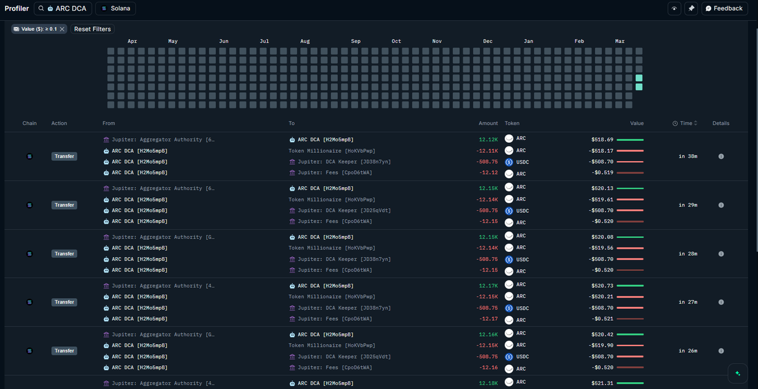Click the pin icon in the header

[x=691, y=8]
